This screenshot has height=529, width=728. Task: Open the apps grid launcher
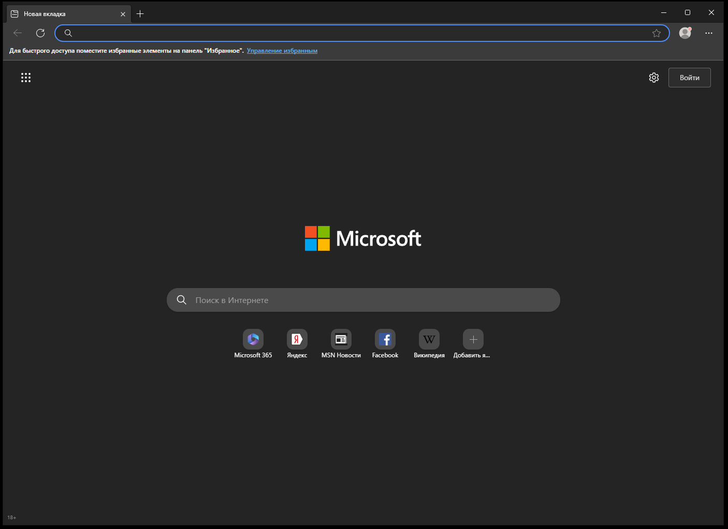[26, 78]
